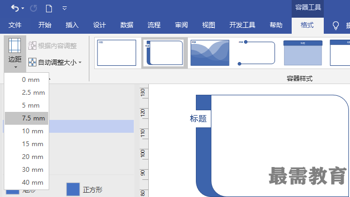350x197 pixels.
Task: Select the wave-pattern container style
Action: point(210,52)
